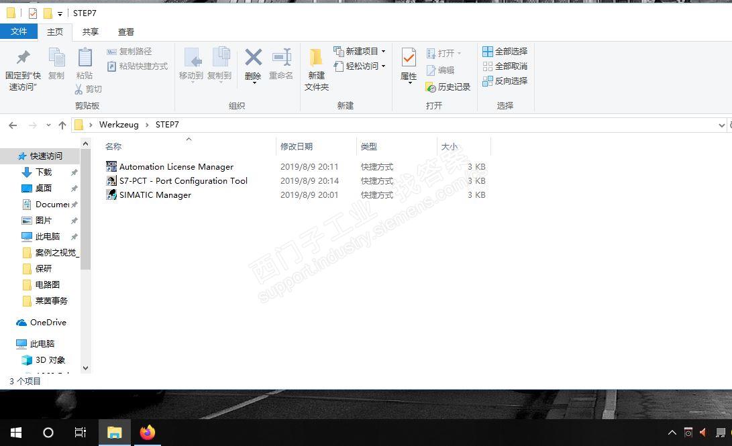Select 快速访问 (Quick access) node
Image resolution: width=732 pixels, height=446 pixels.
click(40, 156)
